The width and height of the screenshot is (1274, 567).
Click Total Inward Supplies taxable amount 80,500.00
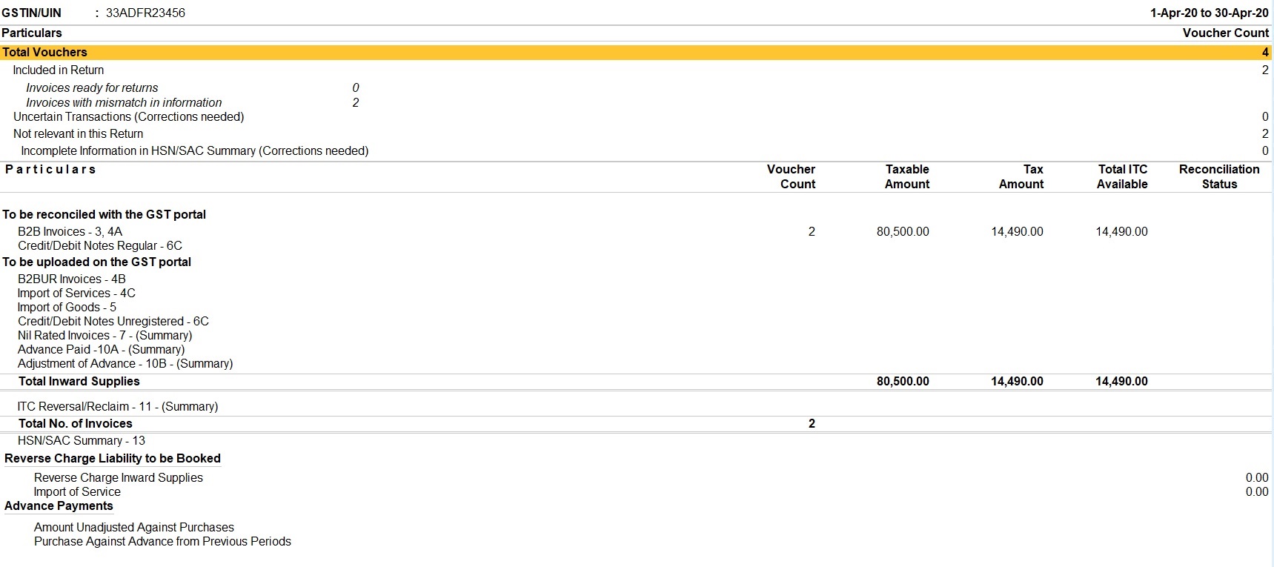click(x=903, y=381)
